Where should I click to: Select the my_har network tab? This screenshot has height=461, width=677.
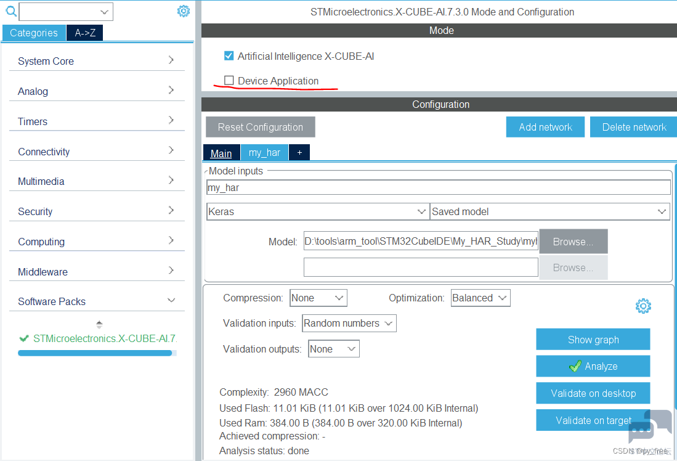pos(264,152)
